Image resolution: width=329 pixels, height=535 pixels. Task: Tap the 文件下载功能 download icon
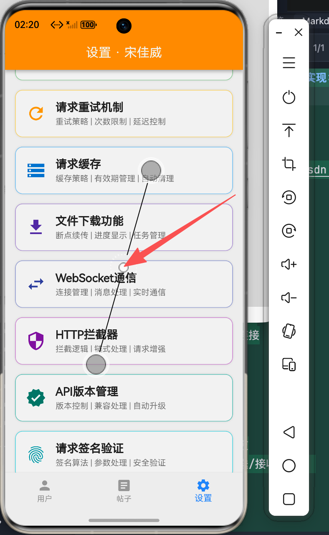click(x=36, y=227)
